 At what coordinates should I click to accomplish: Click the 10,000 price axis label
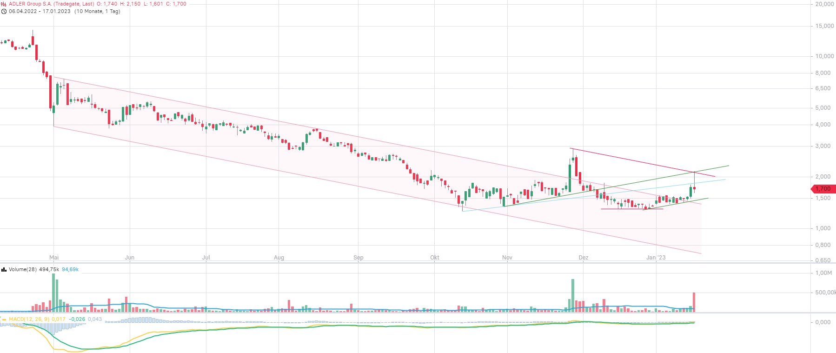(824, 56)
